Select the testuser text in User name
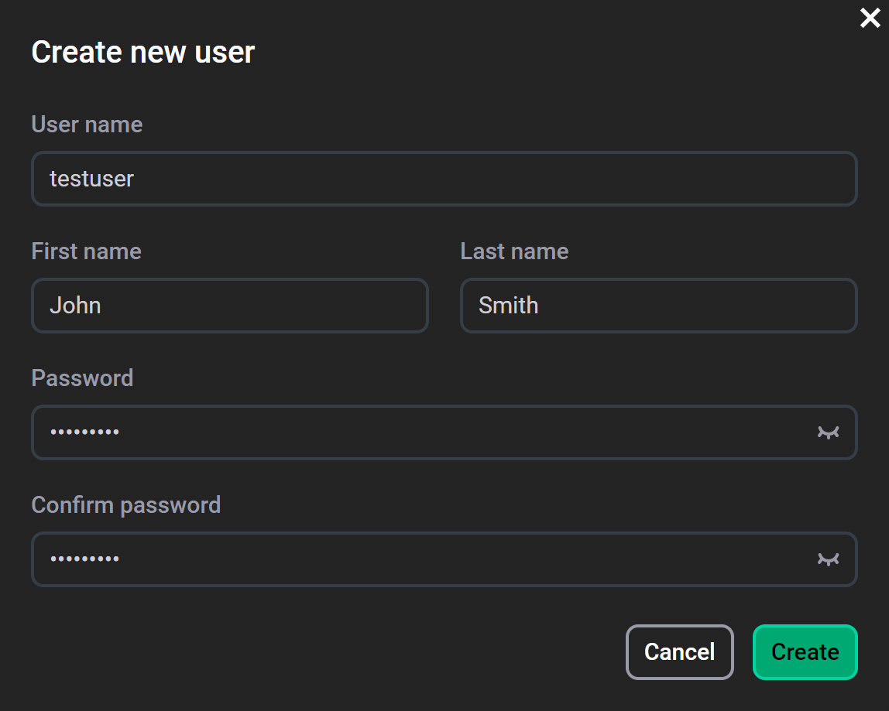Screen dimensions: 889x711 91,179
